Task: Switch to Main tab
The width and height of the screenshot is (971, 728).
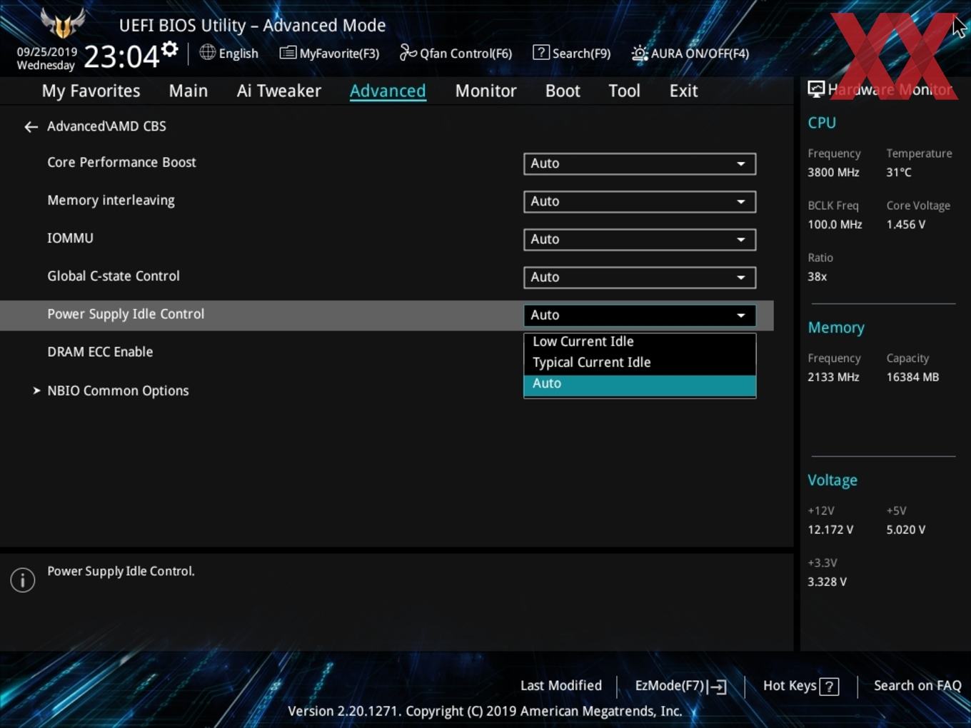Action: (x=188, y=91)
